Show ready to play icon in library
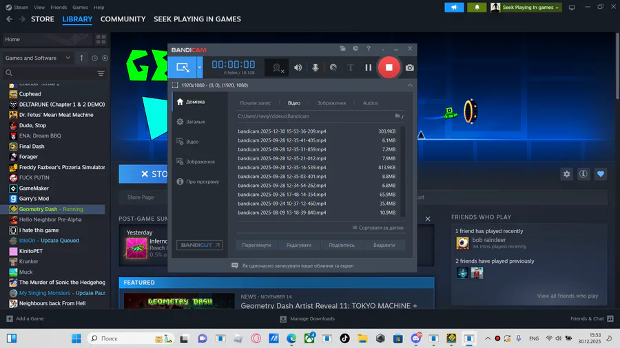Viewport: 620px width, 348px height. [105, 58]
